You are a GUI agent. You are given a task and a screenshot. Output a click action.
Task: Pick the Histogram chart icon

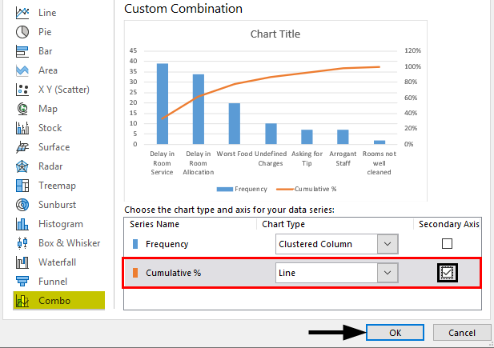point(22,224)
